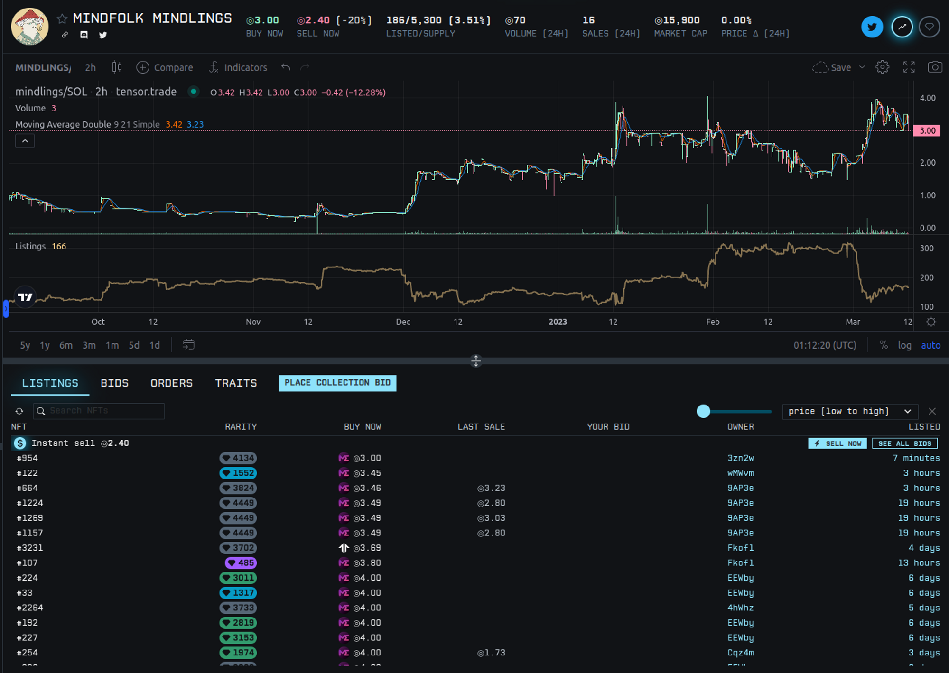Select the 5y time range

(25, 345)
